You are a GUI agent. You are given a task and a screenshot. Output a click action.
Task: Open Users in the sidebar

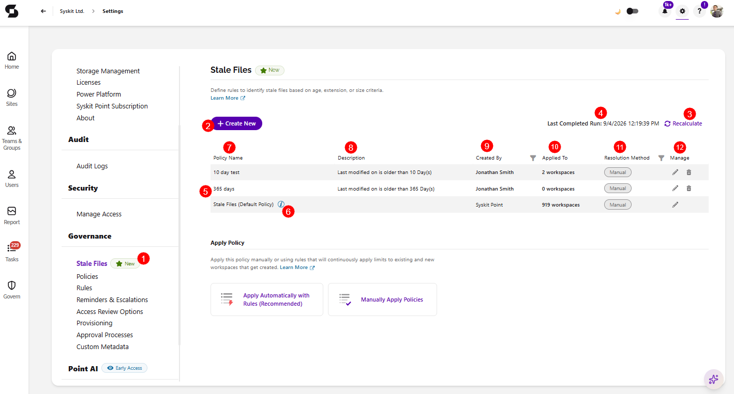coord(11,179)
